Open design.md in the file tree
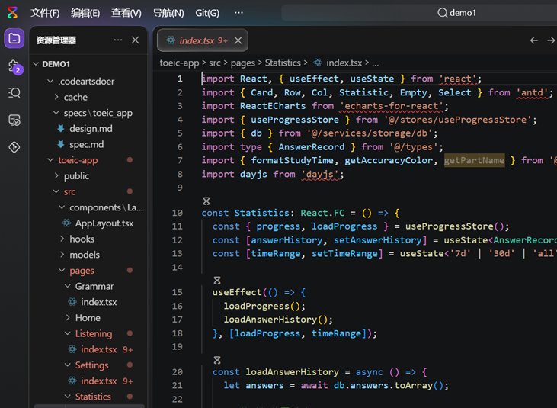Image resolution: width=557 pixels, height=408 pixels. pos(90,128)
